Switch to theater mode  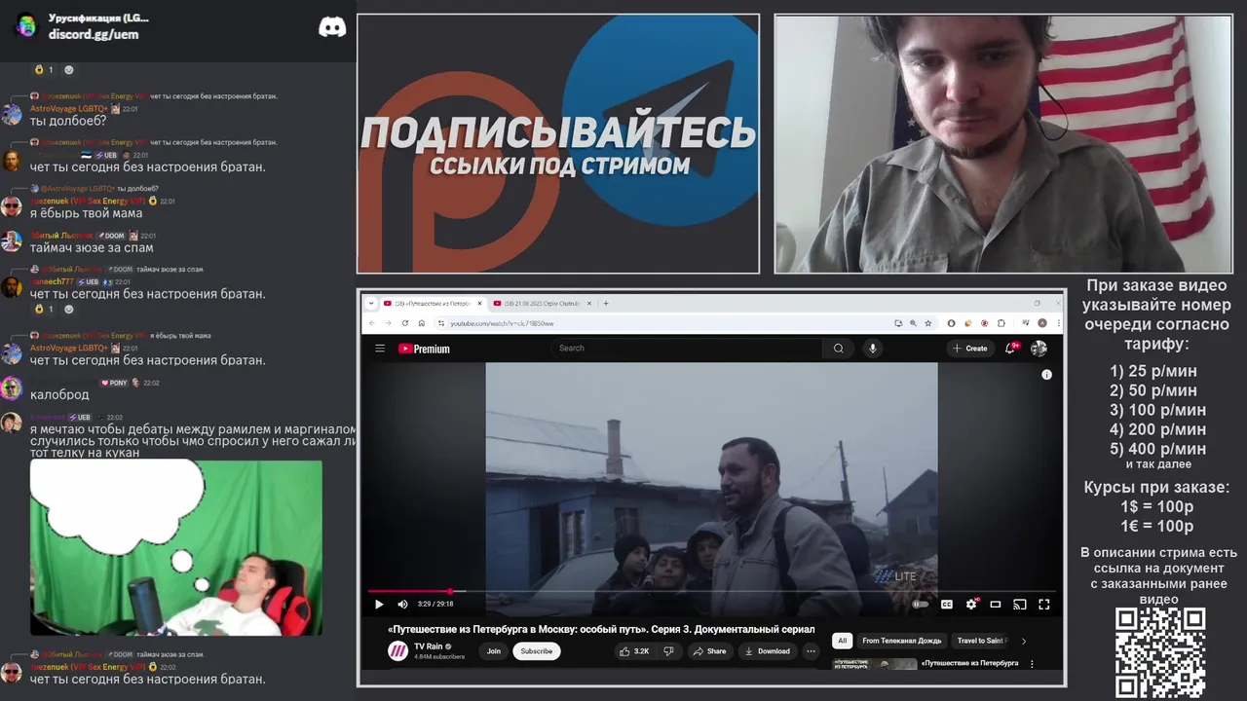click(996, 605)
